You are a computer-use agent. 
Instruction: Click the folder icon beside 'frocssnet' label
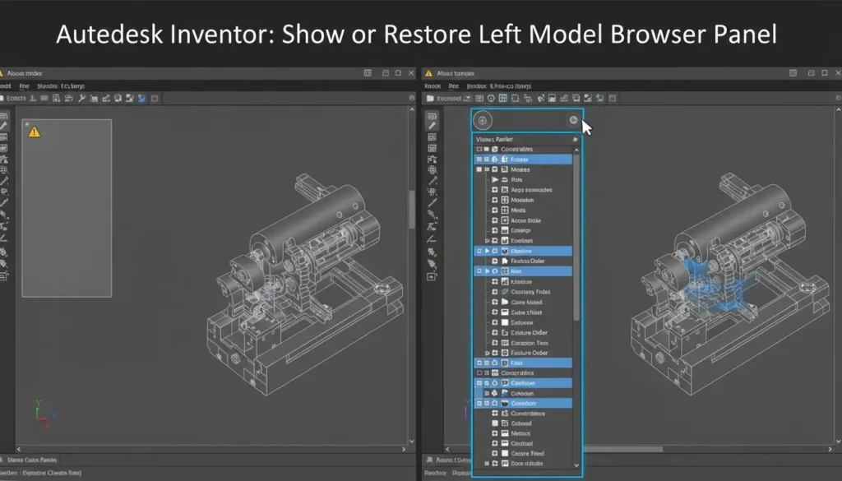coord(430,98)
